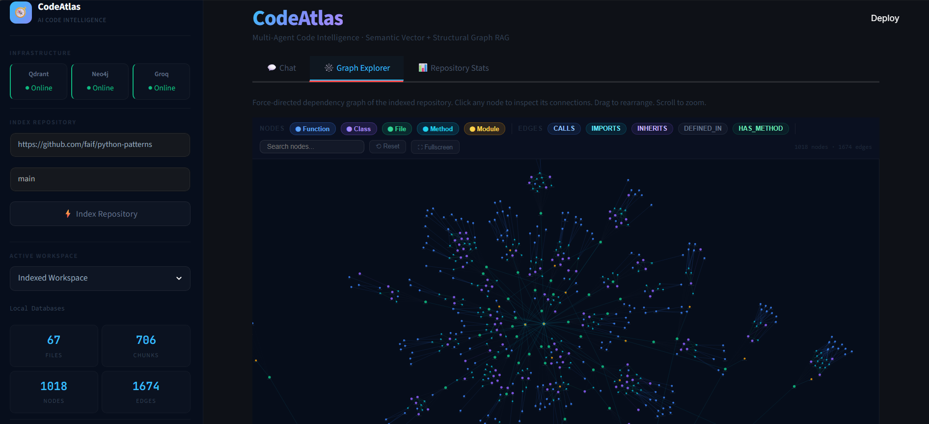Toggle the DEFINED_IN edge filter

pyautogui.click(x=703, y=128)
